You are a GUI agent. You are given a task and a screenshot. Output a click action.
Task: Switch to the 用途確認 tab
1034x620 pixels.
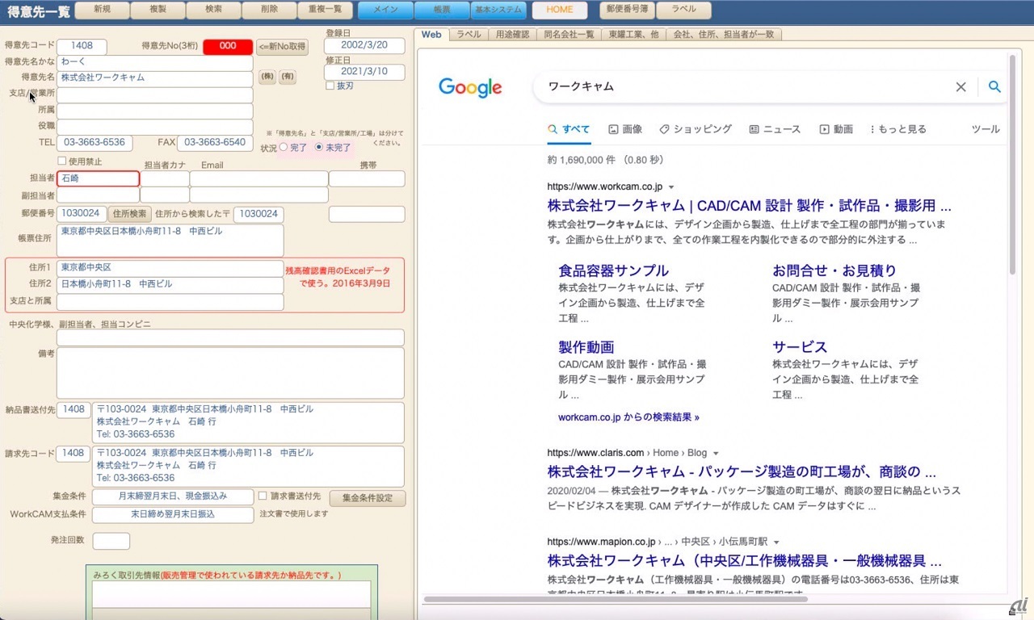click(x=512, y=35)
